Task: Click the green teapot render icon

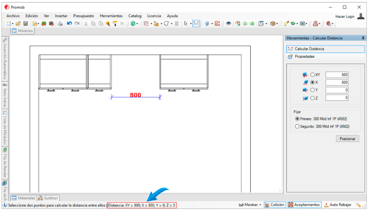Action: (293, 23)
